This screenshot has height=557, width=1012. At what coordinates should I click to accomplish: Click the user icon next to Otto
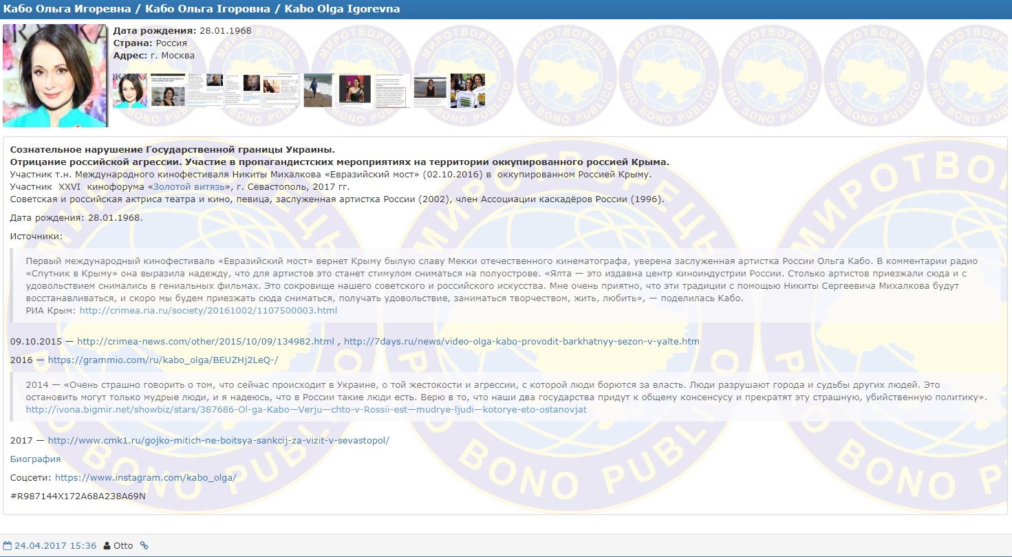106,545
